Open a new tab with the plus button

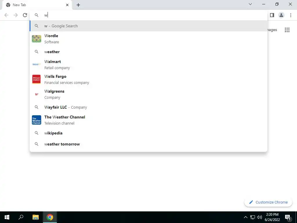coord(78,5)
